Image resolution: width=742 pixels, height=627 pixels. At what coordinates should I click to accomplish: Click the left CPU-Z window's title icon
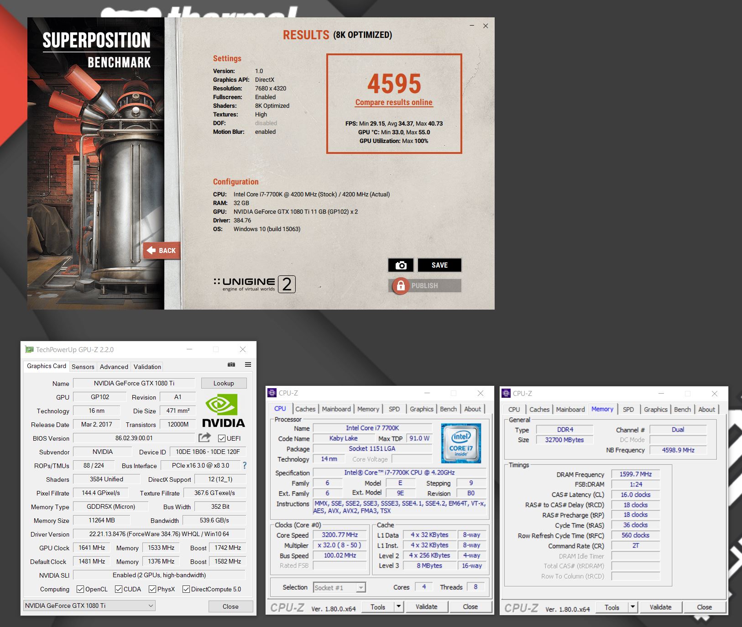pos(272,393)
